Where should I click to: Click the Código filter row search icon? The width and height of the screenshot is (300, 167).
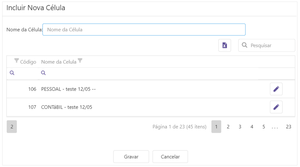coord(12,73)
